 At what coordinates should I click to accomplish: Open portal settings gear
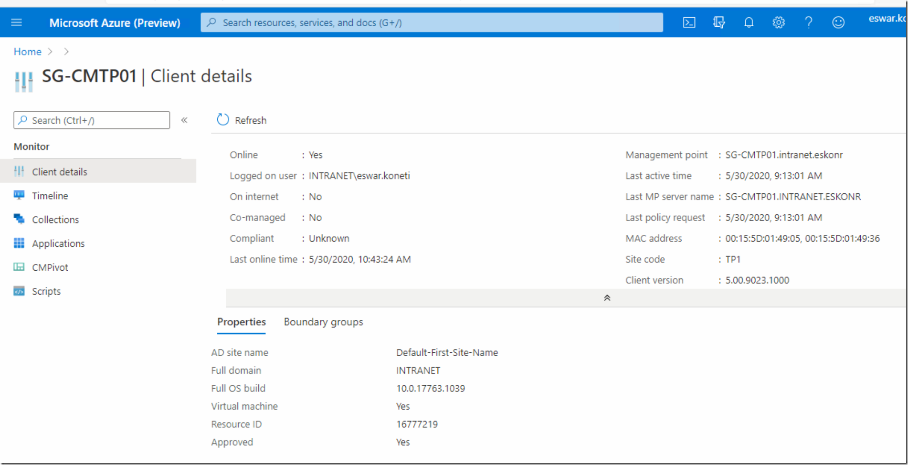coord(779,22)
